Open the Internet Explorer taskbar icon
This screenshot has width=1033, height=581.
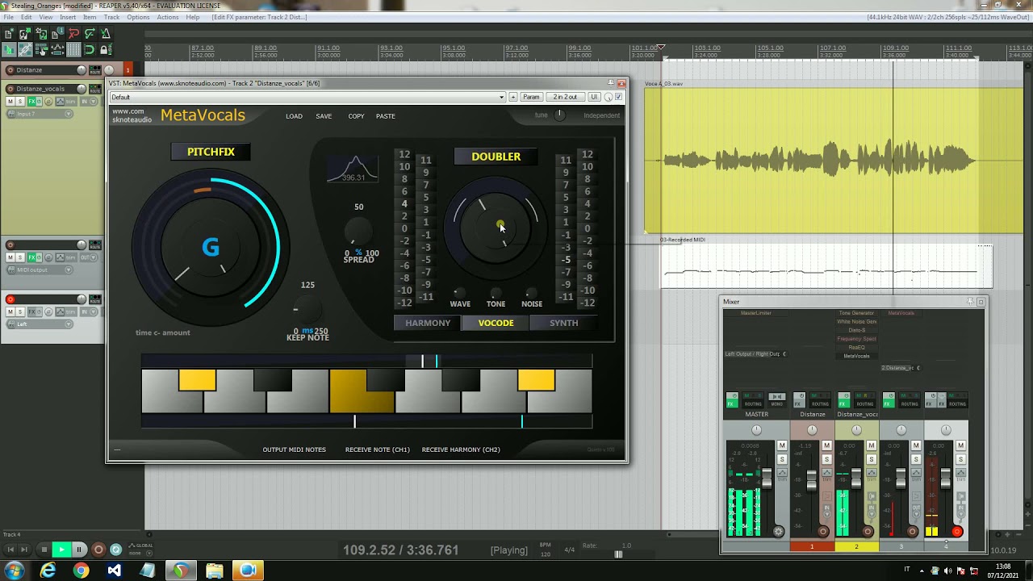click(48, 571)
